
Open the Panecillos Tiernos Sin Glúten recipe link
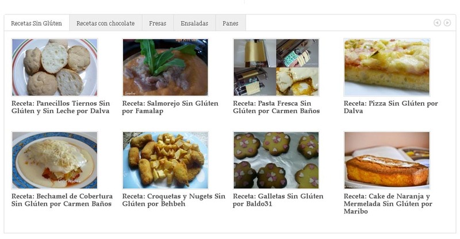[61, 107]
